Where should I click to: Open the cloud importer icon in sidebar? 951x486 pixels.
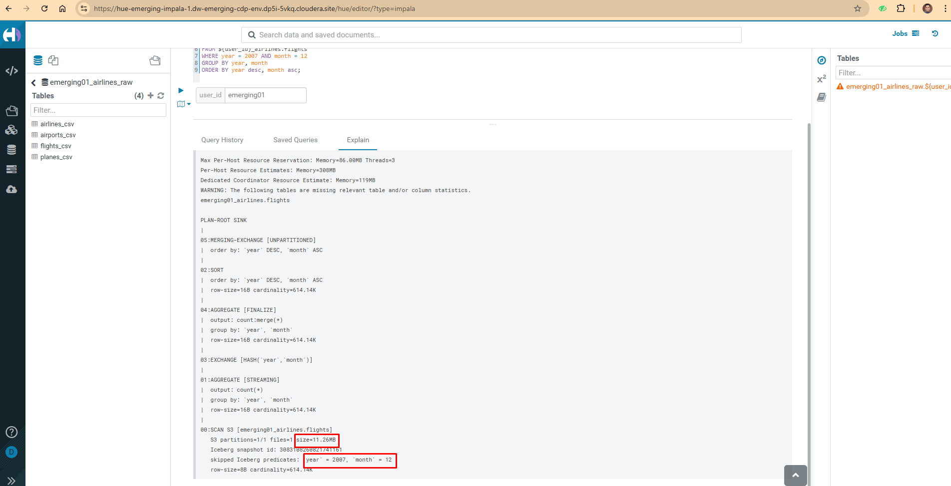coord(11,190)
